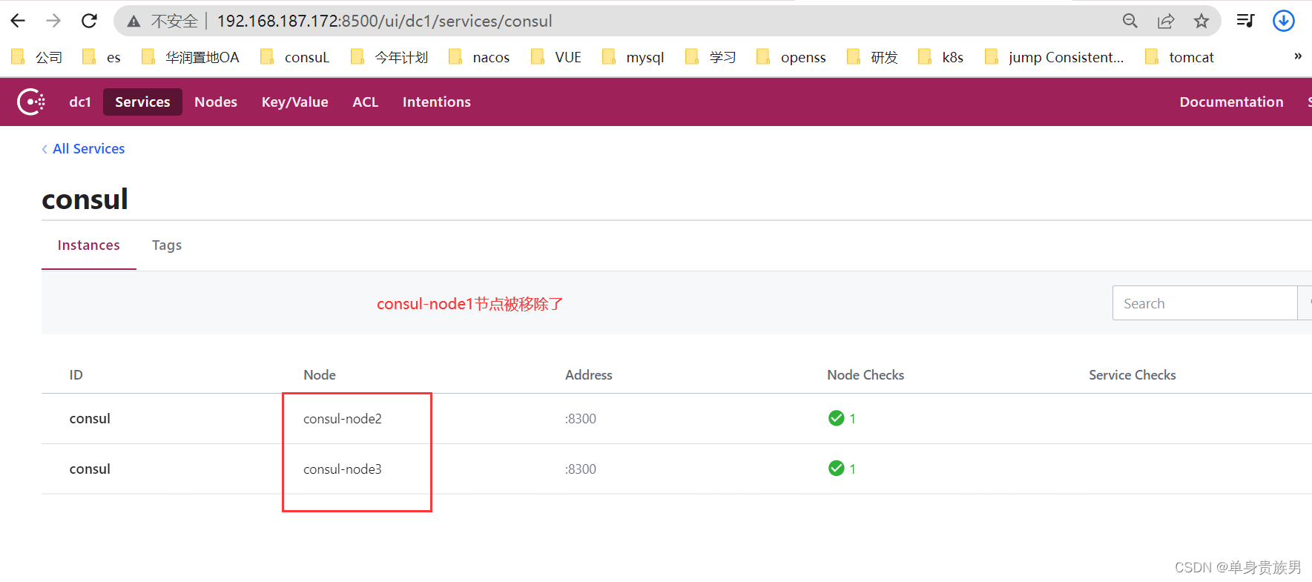Click the blue download arrow icon

[1284, 21]
